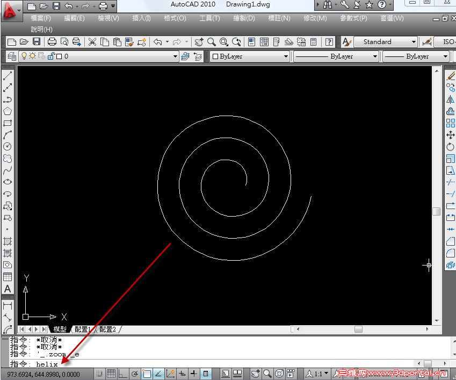Select the Ellipse draw tool
The image size is (456, 380).
[8, 182]
